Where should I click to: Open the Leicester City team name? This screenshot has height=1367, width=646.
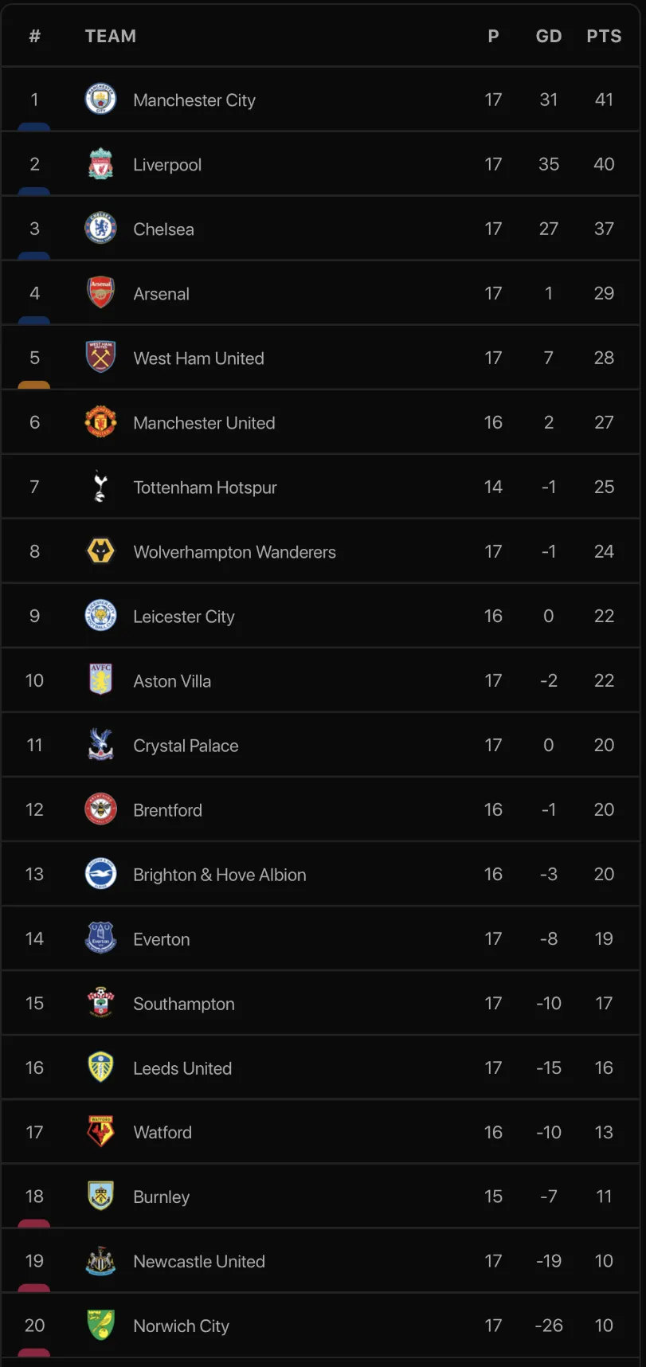(184, 617)
